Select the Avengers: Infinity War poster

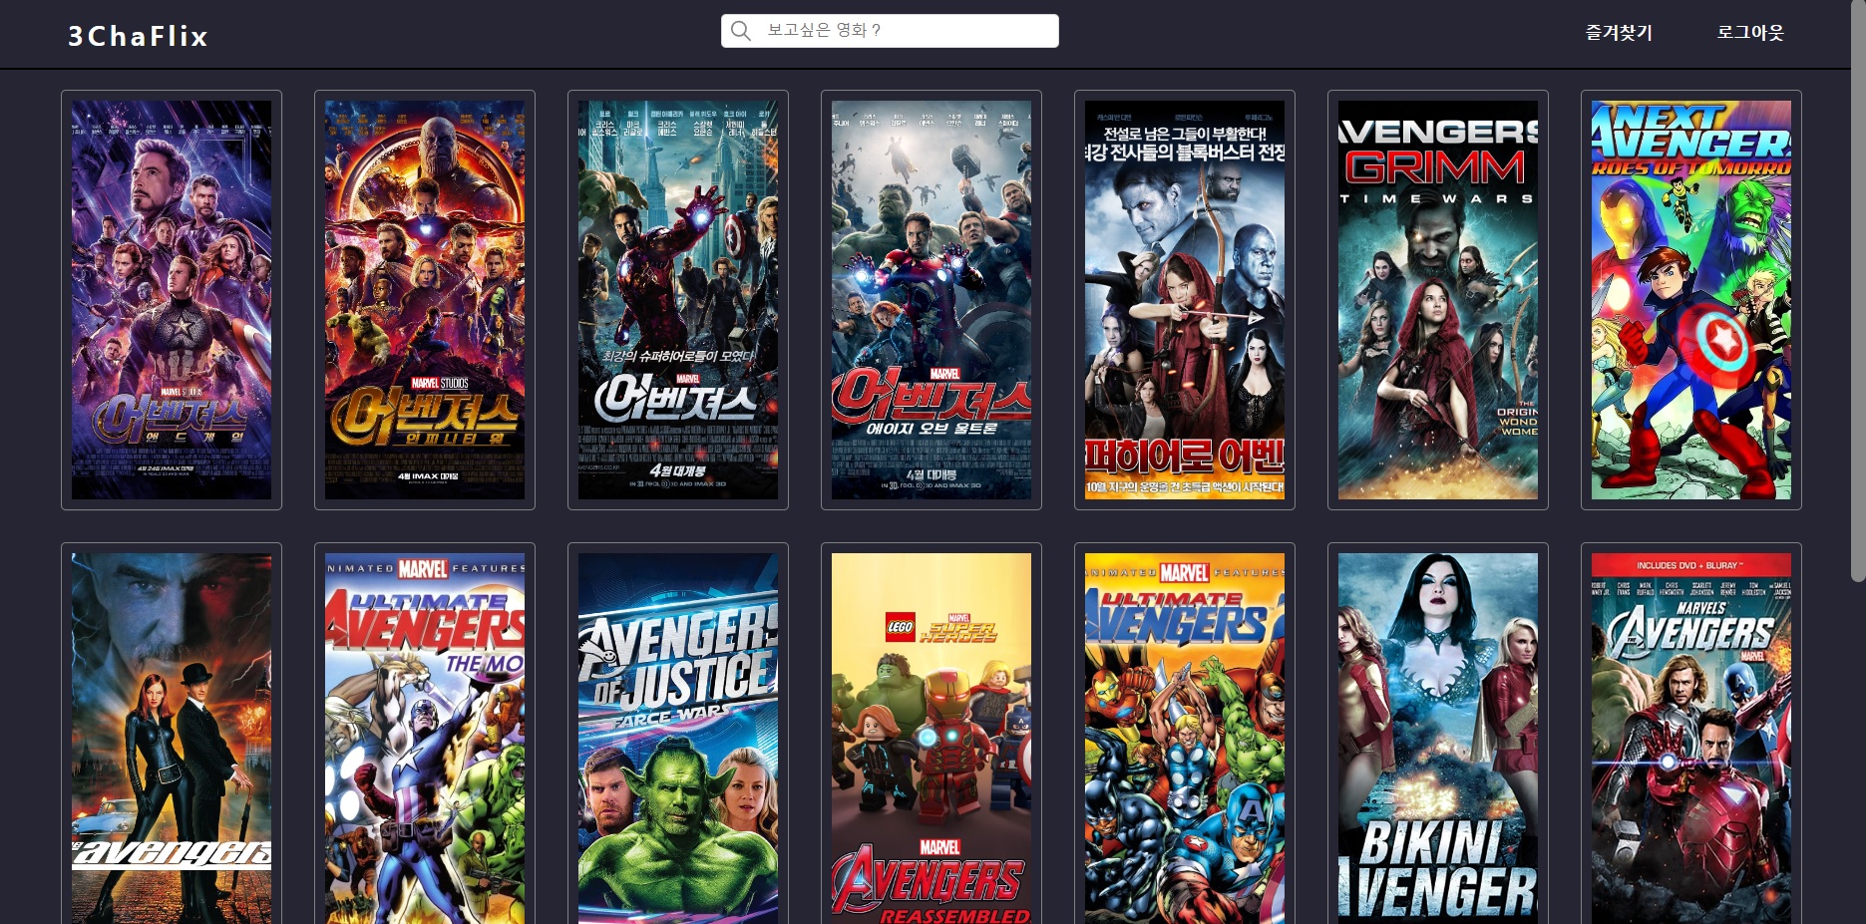(x=425, y=302)
